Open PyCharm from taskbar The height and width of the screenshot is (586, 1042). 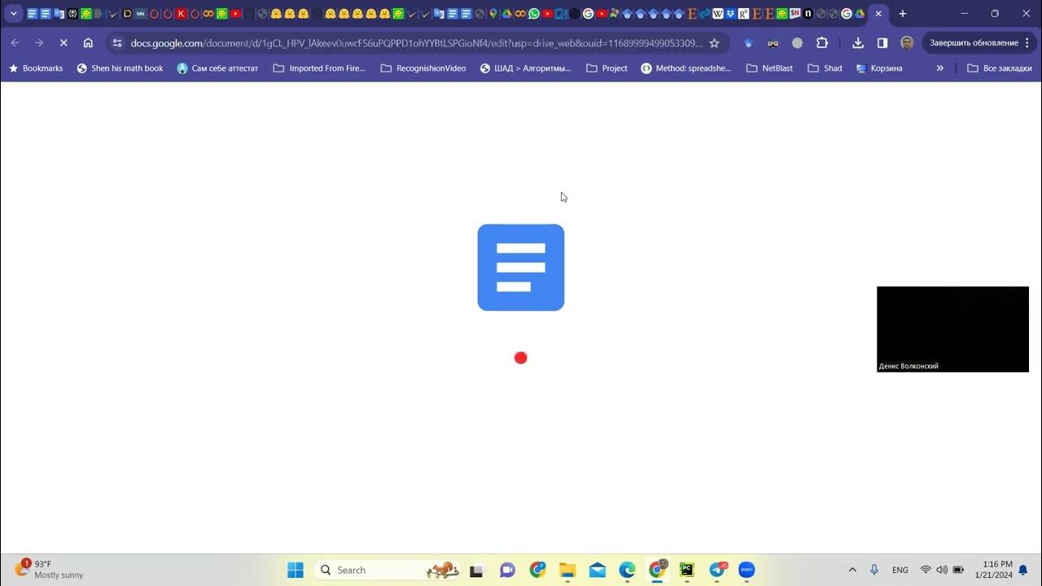(x=687, y=570)
